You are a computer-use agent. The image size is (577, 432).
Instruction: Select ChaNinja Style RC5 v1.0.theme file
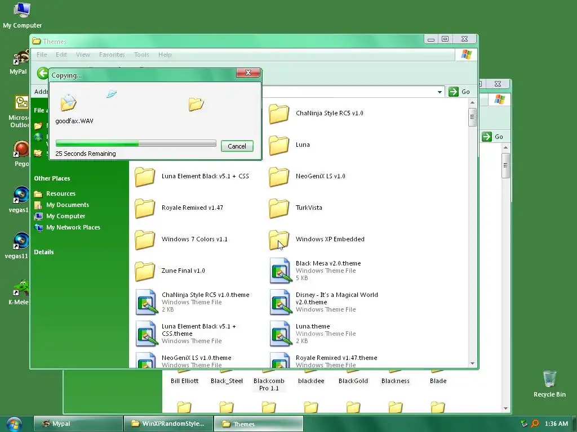[x=193, y=302]
